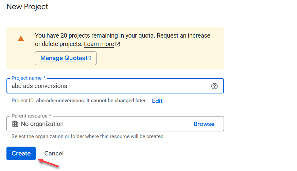The height and width of the screenshot is (171, 297).
Task: Click the red arrow annotation near Create
Action: [x=49, y=163]
